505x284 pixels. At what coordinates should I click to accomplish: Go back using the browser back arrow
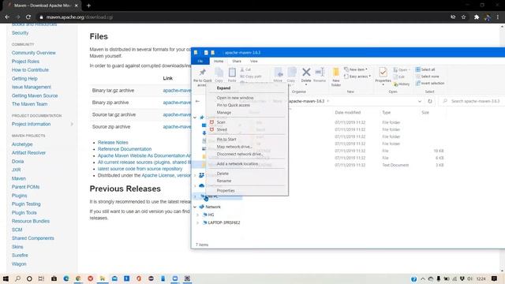[x=7, y=17]
